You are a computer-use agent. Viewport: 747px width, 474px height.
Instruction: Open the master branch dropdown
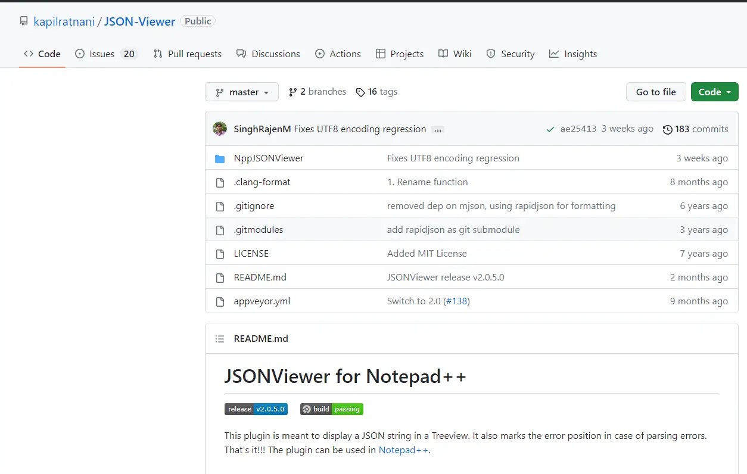[241, 92]
